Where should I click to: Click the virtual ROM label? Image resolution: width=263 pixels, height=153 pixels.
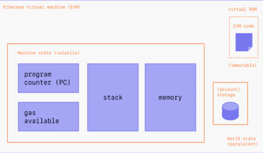(x=243, y=9)
